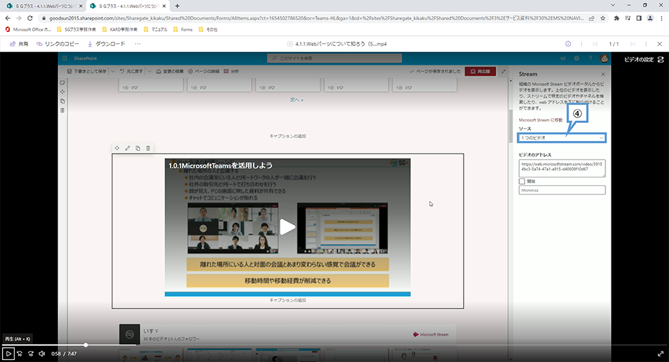Open browser extensions puzzle icon
Viewport: 669px width, 362px height.
point(617,18)
